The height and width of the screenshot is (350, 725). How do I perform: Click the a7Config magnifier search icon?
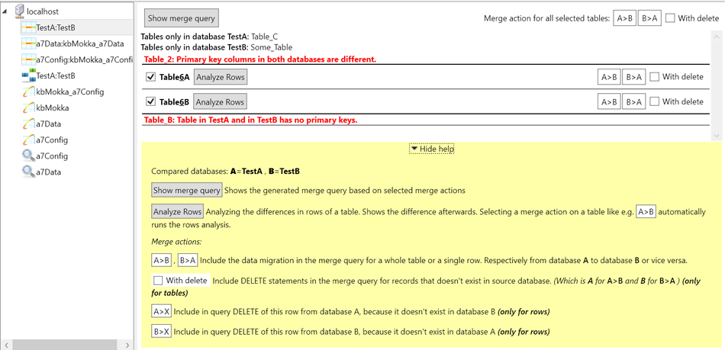tap(28, 156)
